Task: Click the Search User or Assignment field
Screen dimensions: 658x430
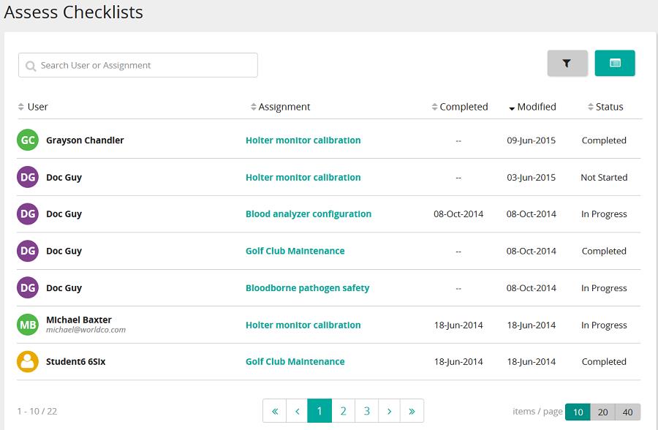Action: (x=138, y=65)
